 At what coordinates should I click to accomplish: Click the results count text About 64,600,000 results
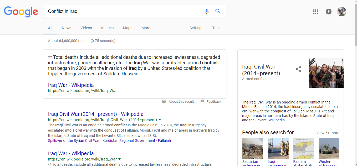(x=82, y=41)
